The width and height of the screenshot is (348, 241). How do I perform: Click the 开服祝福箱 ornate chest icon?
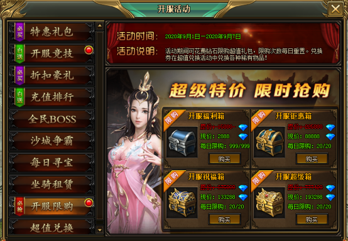(182, 203)
